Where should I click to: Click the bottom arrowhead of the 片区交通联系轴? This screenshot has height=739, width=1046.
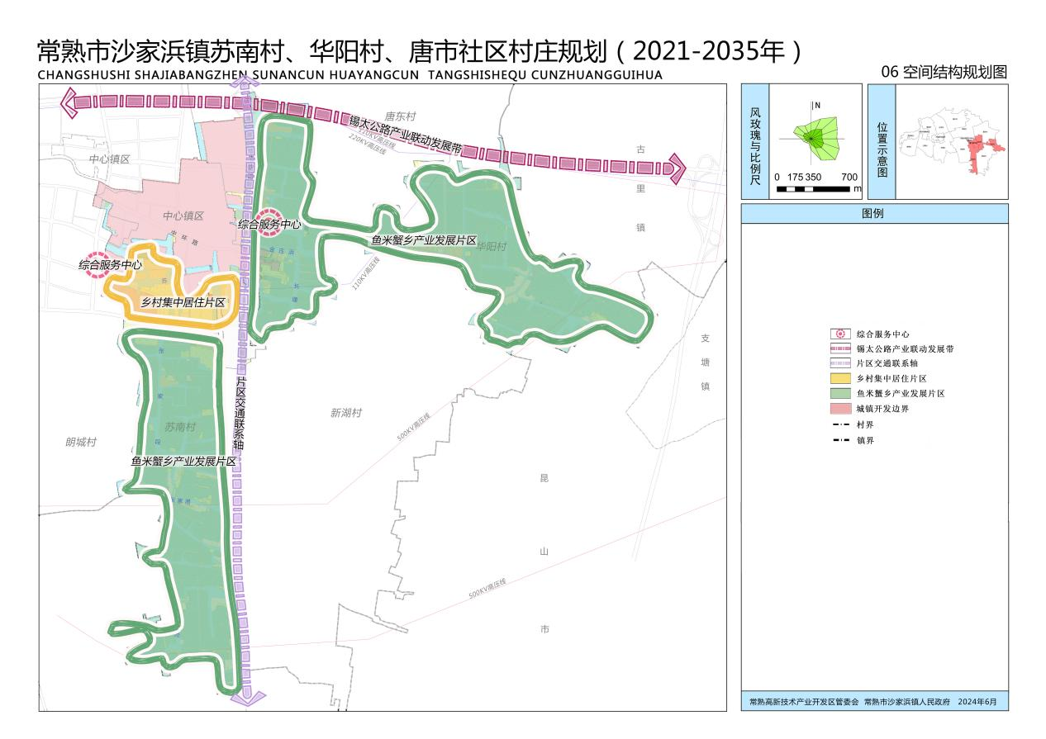[x=247, y=698]
